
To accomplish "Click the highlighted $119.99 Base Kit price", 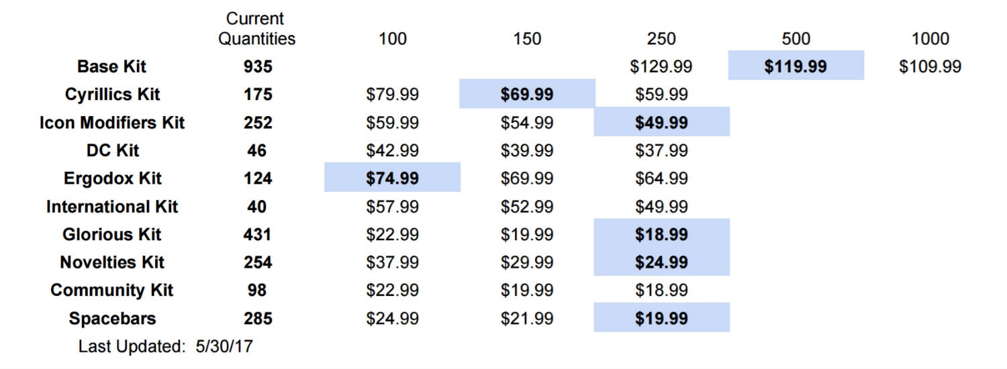I will (x=796, y=66).
